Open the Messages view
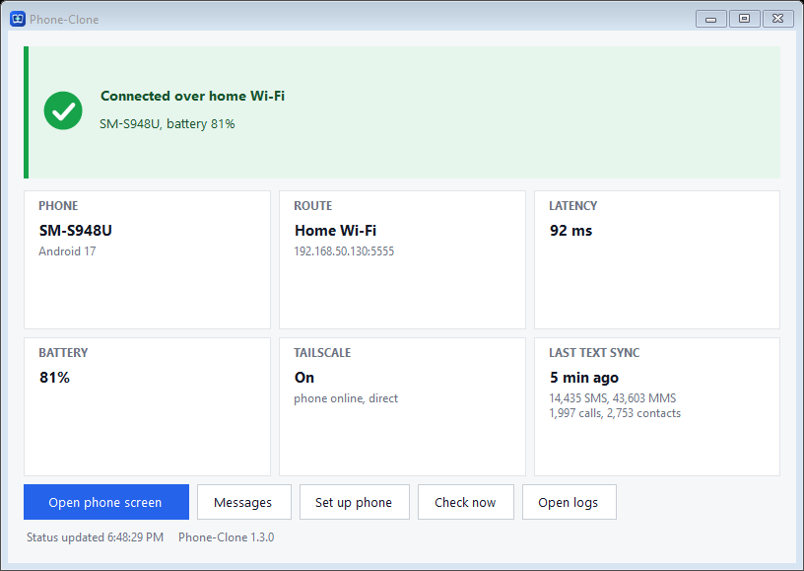Viewport: 804px width, 571px height. (244, 502)
